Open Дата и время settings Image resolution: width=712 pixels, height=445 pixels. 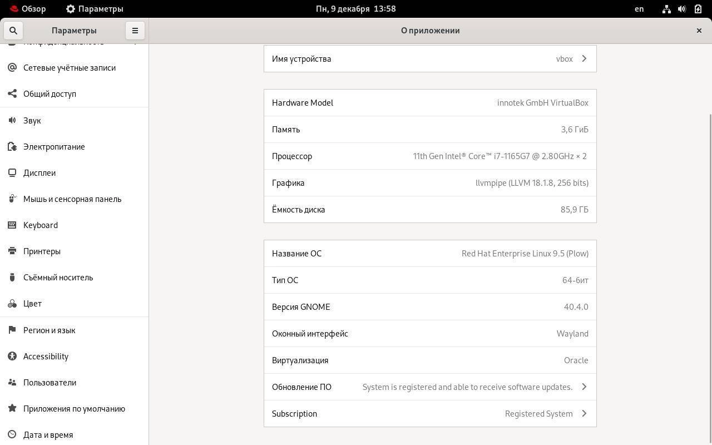point(74,434)
